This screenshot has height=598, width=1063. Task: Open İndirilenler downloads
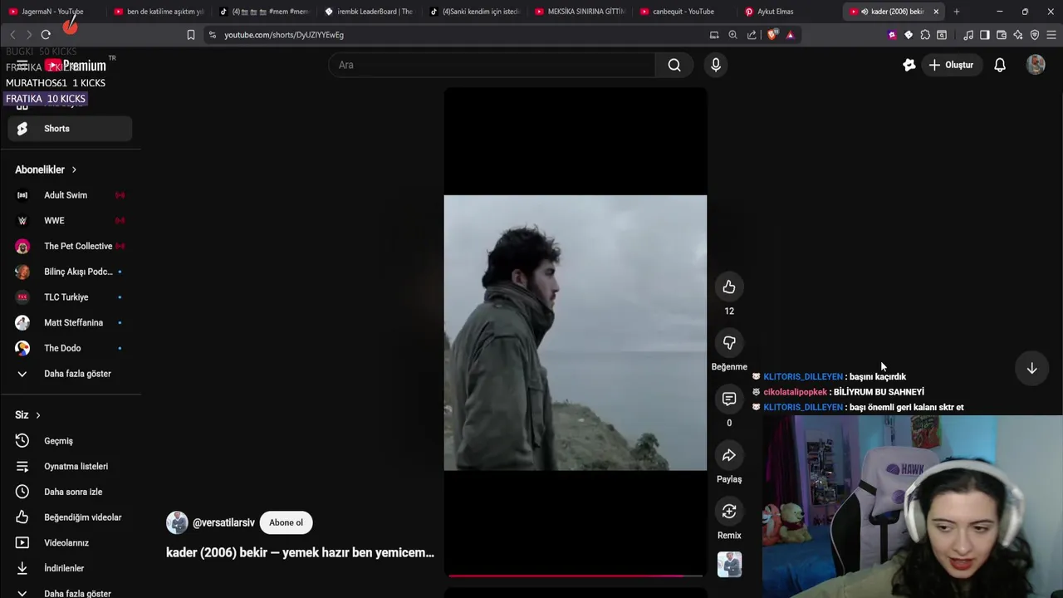(x=70, y=568)
